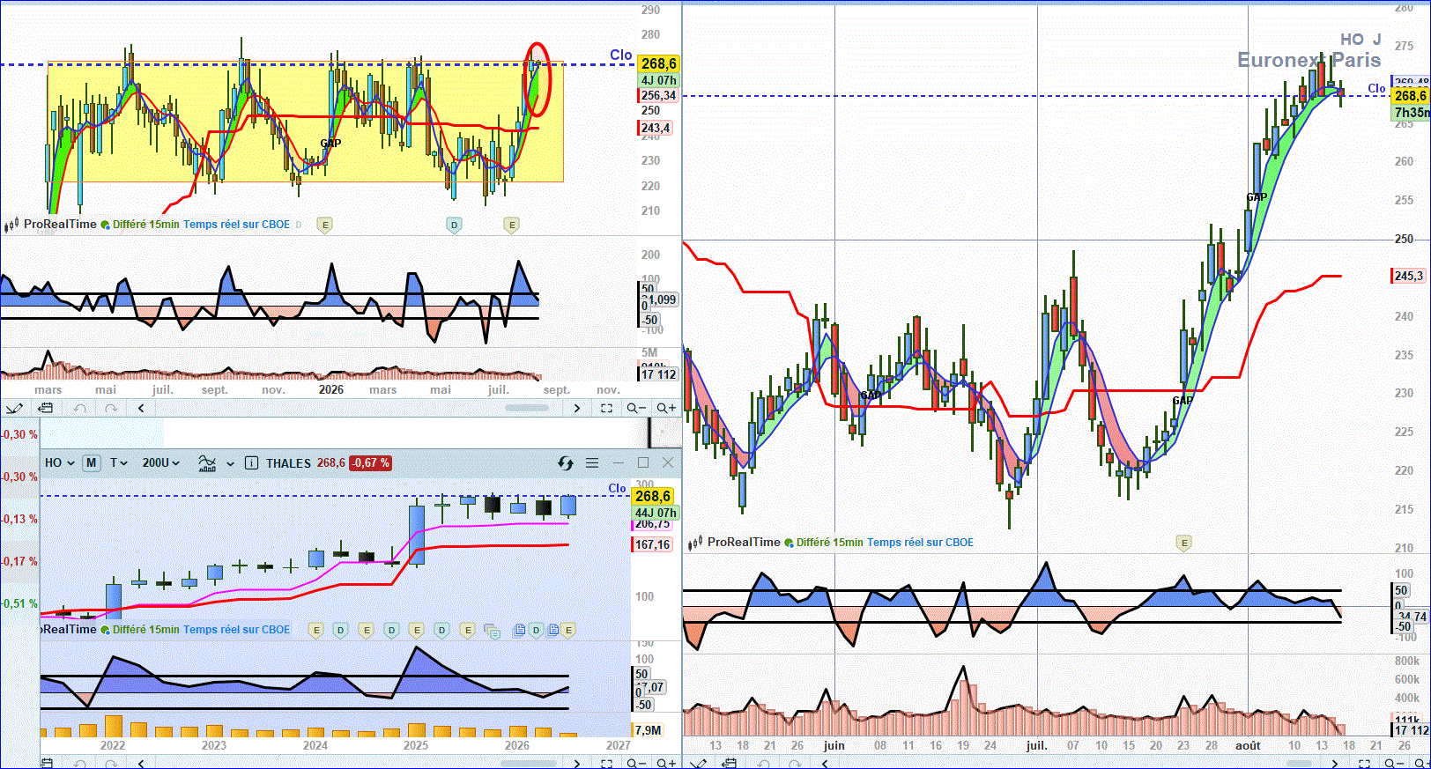Expand the arrow next to the indicators icon
Image resolution: width=1431 pixels, height=769 pixels.
point(230,463)
